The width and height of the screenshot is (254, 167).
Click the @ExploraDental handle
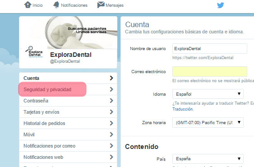click(x=65, y=61)
